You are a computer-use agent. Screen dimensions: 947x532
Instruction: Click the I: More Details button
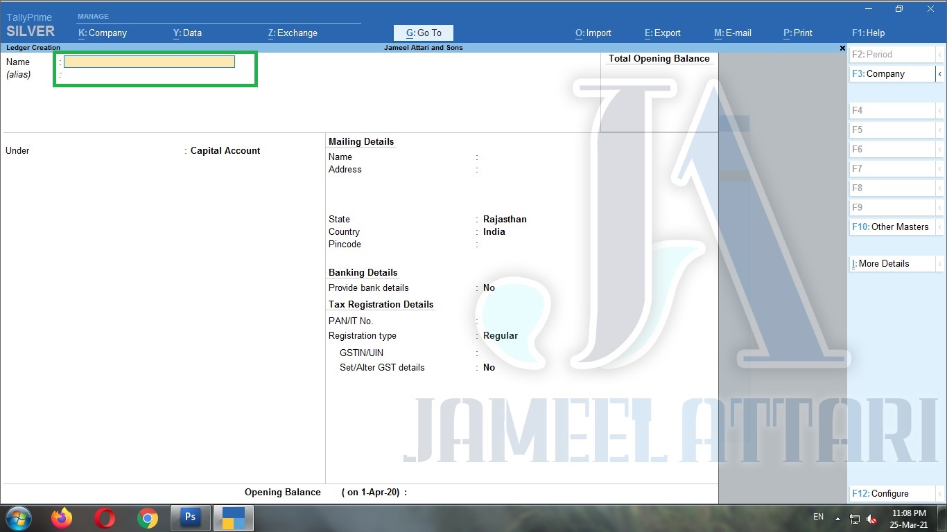pyautogui.click(x=892, y=263)
